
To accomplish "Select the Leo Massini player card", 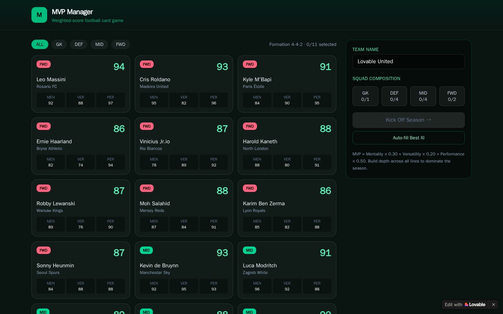I will [x=81, y=84].
